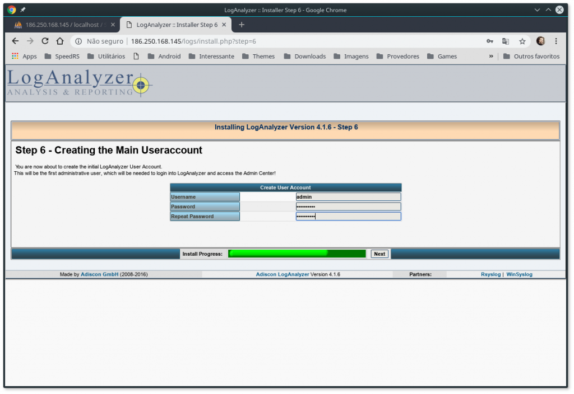
Task: Open the Chrome profile avatar
Action: pos(540,41)
